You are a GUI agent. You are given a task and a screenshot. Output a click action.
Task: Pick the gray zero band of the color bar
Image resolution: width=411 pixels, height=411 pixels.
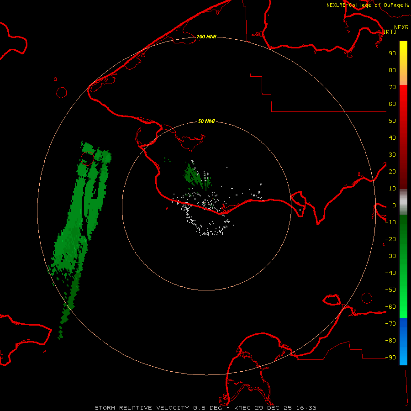coord(403,202)
